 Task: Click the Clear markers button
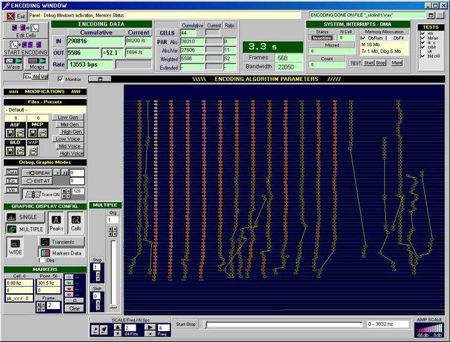[74, 308]
